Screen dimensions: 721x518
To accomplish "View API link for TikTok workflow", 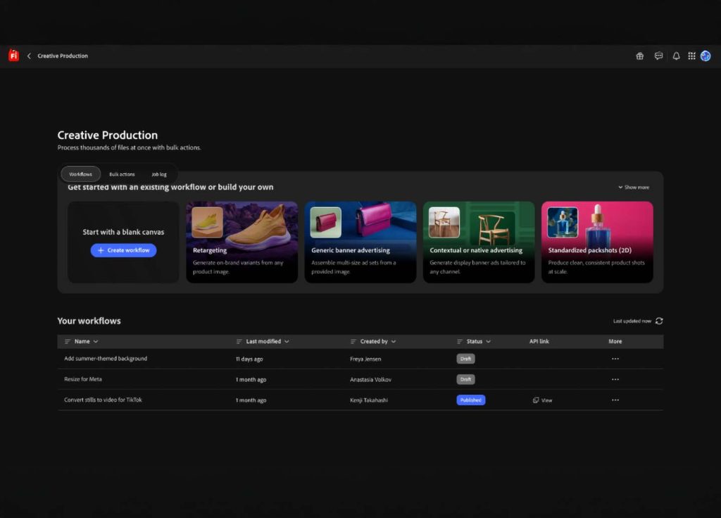I will tap(543, 400).
